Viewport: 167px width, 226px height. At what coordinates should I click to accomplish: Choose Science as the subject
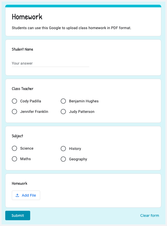(14, 148)
